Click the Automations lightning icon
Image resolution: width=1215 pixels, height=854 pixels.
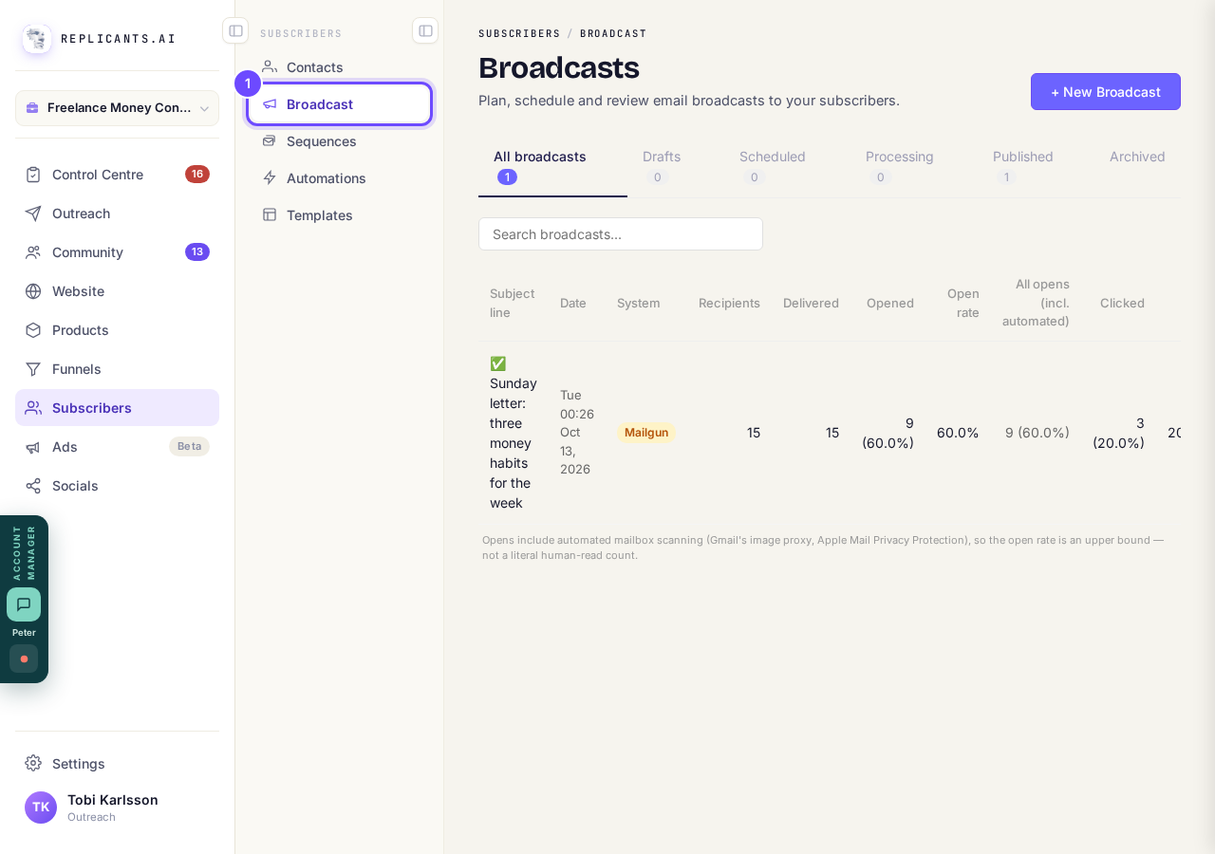270,178
